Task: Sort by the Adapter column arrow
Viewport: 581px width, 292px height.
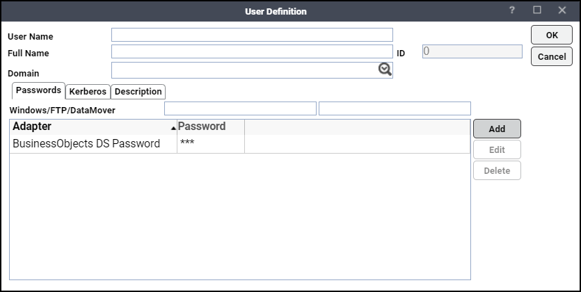Action: point(173,128)
